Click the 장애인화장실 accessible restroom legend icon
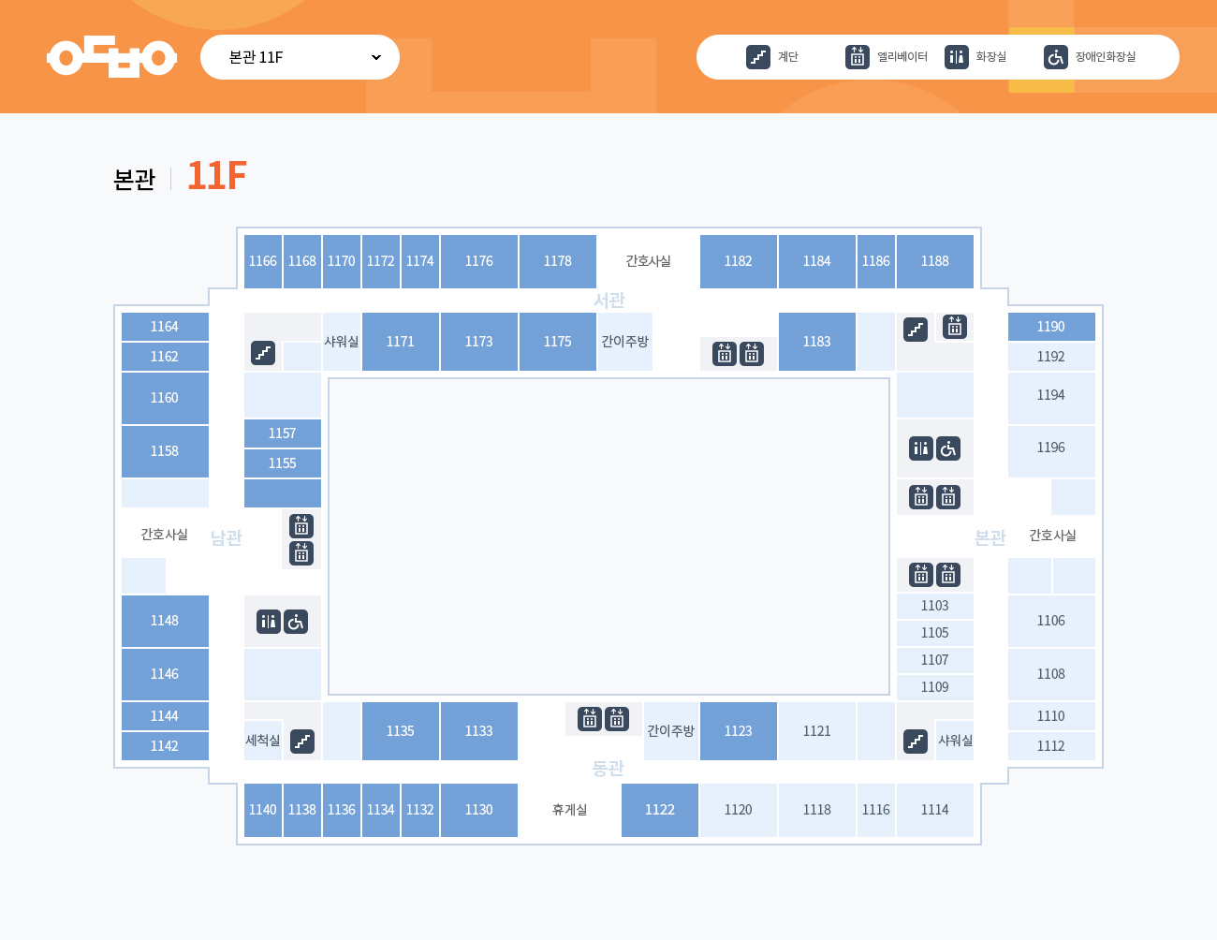The width and height of the screenshot is (1217, 940). tap(1056, 57)
